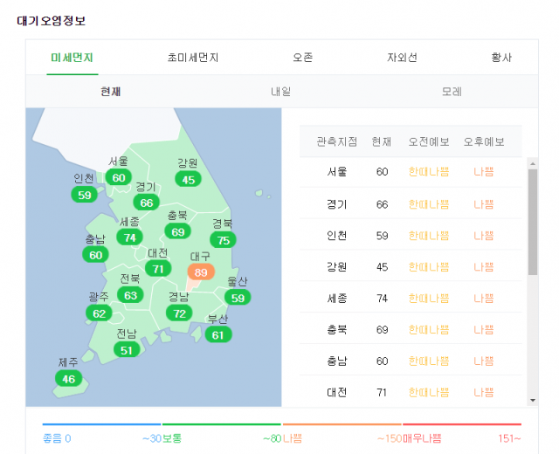Select the 경북 75 map badge
Image resolution: width=559 pixels, height=454 pixels.
(224, 240)
